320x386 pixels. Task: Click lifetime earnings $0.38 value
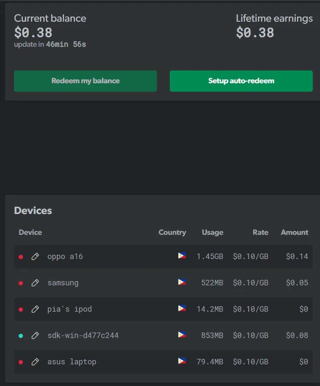pos(255,33)
